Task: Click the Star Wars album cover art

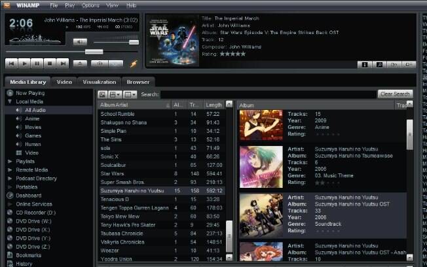Action: point(173,41)
